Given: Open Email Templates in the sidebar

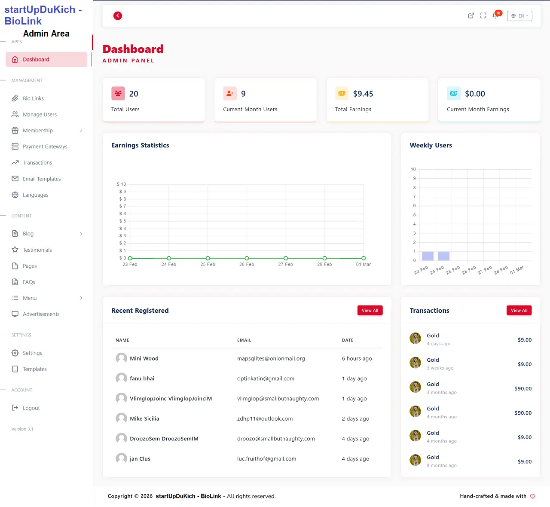Looking at the screenshot, I should pos(42,179).
